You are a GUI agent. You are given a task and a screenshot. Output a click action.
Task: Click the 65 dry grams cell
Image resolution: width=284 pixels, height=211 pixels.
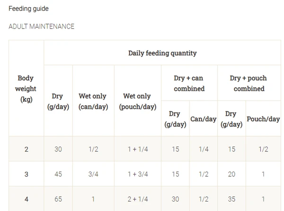[58, 199]
